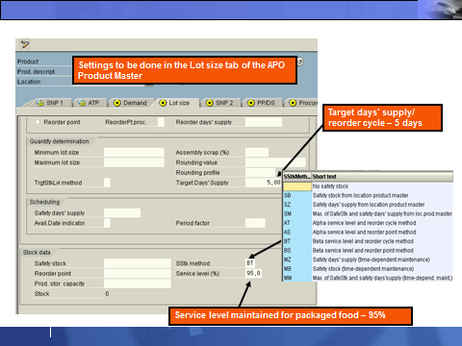Image resolution: width=462 pixels, height=346 pixels.
Task: Select the Reorder point radio button
Action: point(38,122)
